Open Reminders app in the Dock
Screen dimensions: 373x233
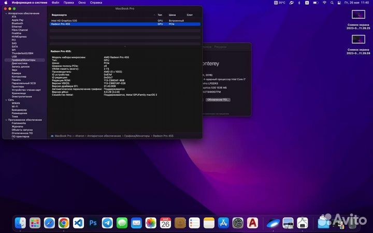[x=195, y=223]
